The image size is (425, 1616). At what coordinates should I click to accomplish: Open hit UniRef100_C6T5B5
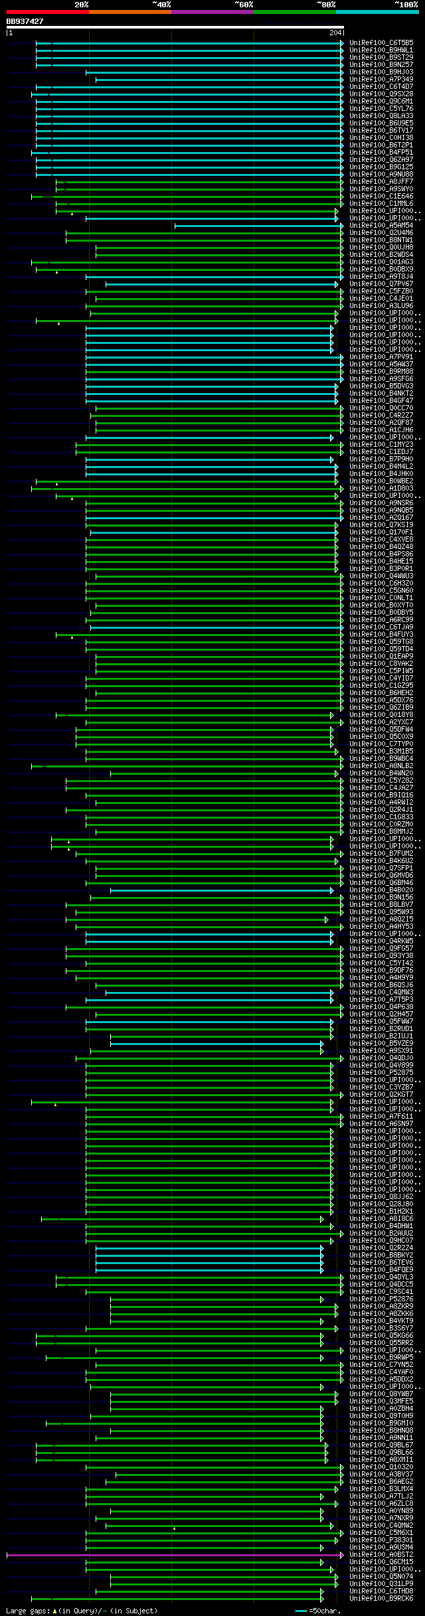(x=381, y=43)
